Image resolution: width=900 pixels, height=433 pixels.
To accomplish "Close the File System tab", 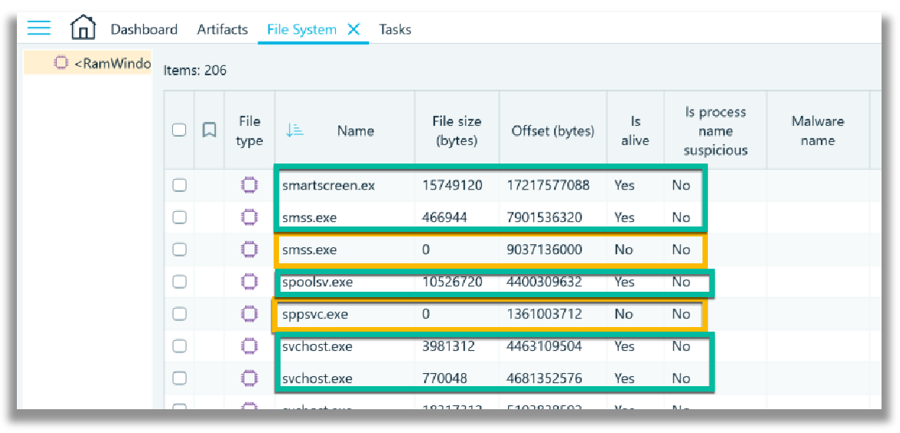I will [x=354, y=29].
